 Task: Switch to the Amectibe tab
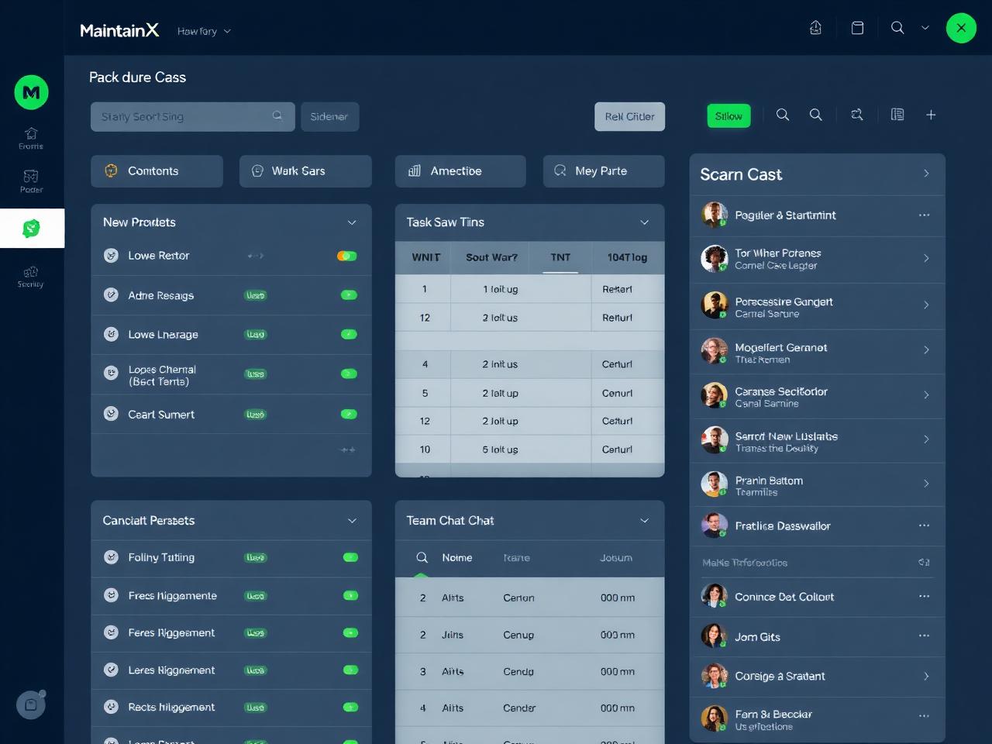460,171
